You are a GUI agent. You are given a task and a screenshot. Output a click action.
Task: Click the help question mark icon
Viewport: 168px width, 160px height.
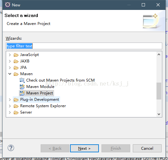(11, 148)
